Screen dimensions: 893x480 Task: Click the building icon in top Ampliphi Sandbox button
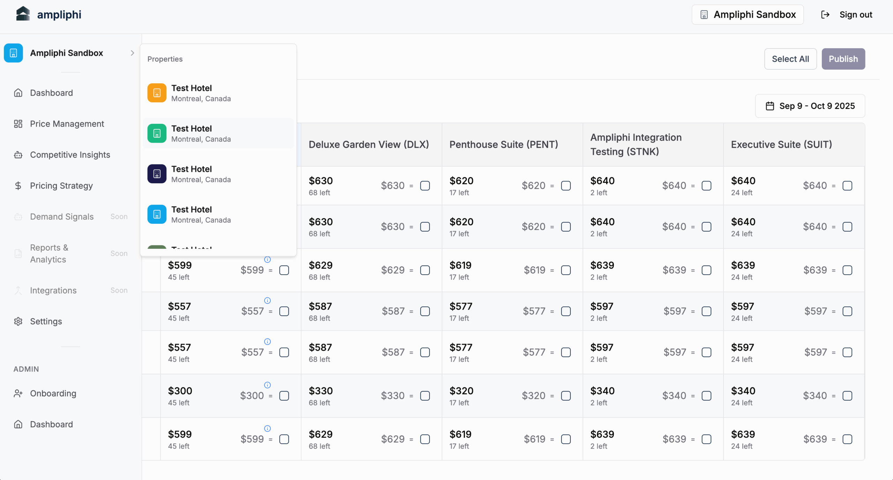704,15
